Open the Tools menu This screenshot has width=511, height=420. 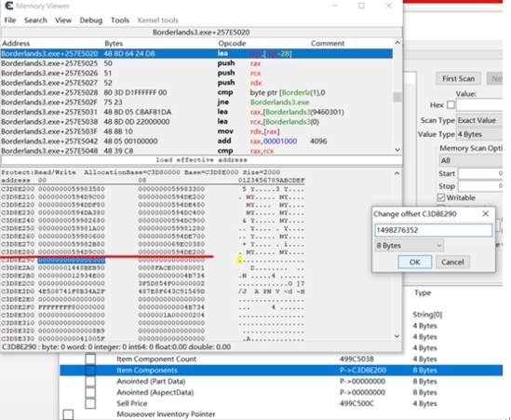(120, 20)
